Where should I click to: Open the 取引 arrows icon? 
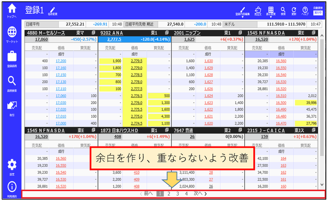point(12,108)
